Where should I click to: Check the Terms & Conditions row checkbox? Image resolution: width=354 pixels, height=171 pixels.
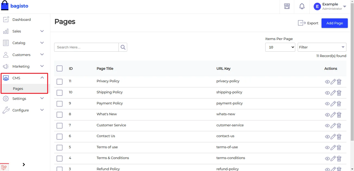60,159
